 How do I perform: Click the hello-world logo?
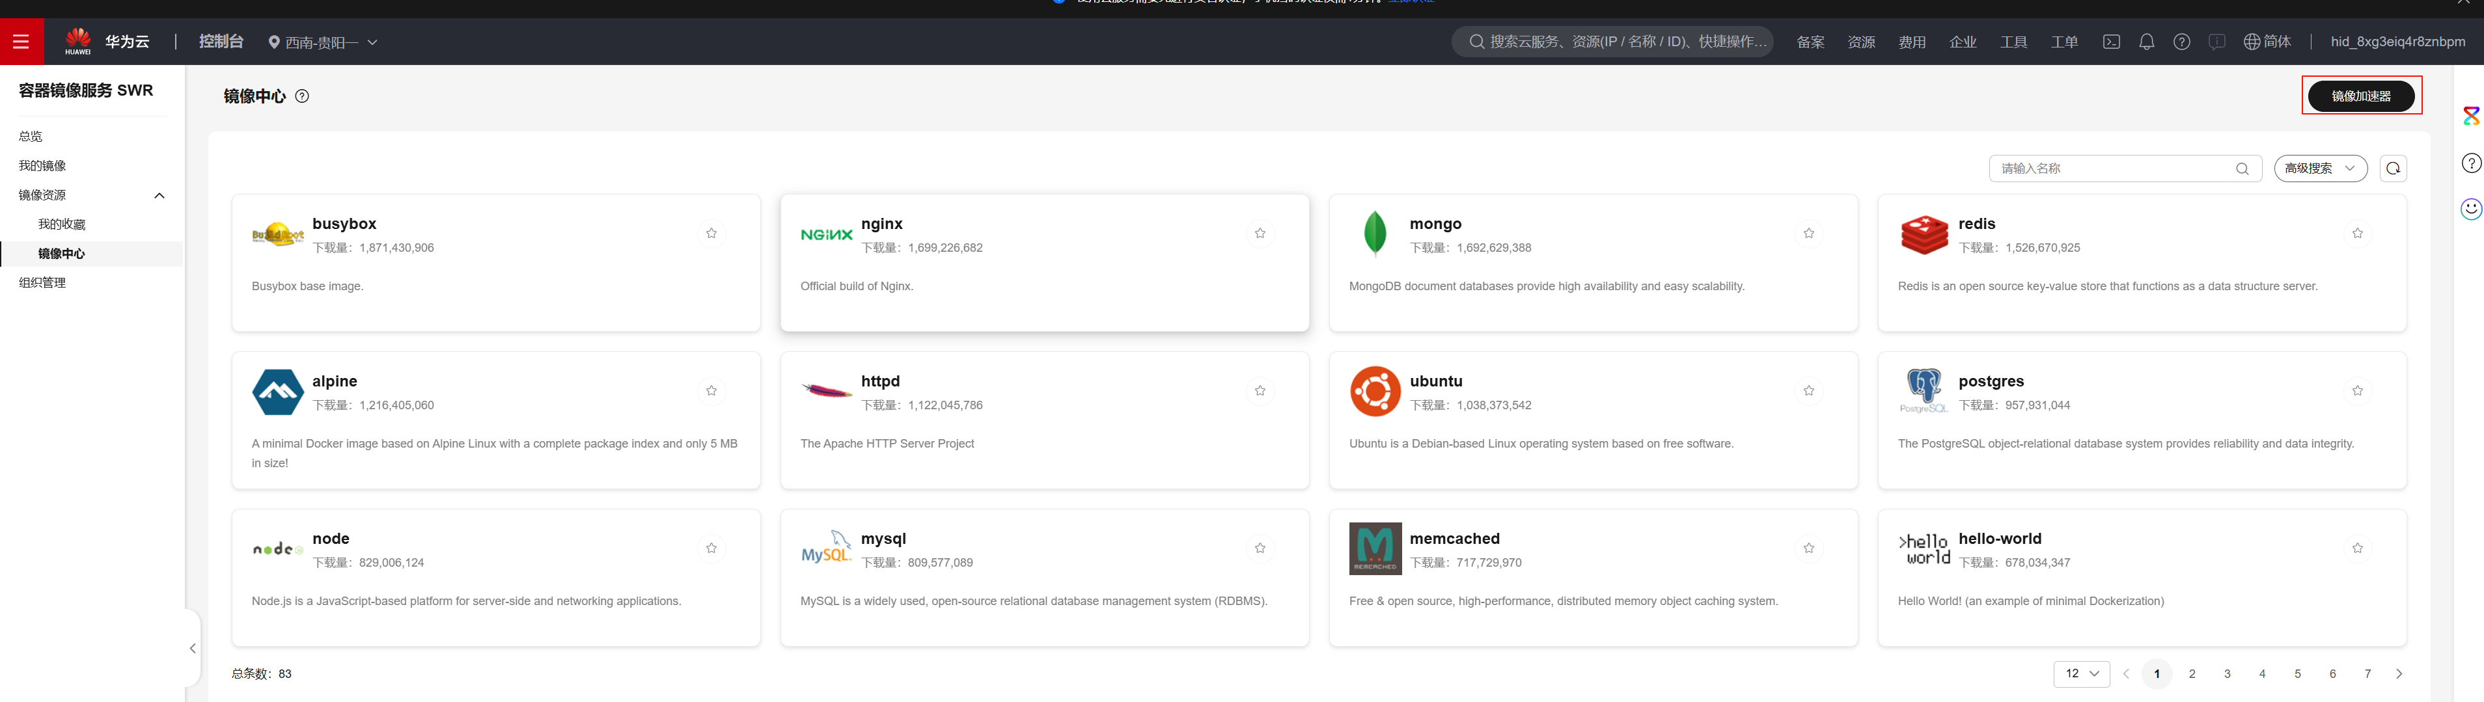point(1924,548)
